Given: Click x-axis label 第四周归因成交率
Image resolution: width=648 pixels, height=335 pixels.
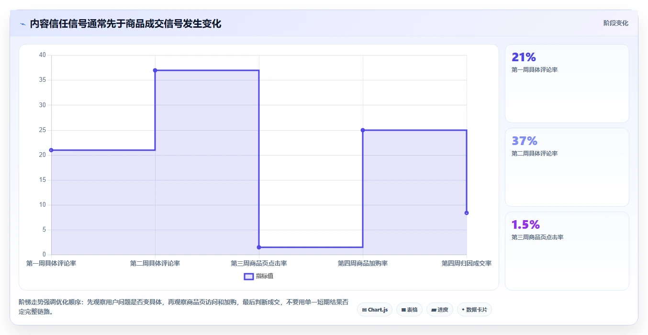Looking at the screenshot, I should [467, 263].
